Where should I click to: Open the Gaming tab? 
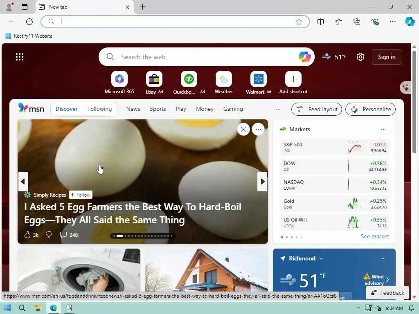pos(233,109)
